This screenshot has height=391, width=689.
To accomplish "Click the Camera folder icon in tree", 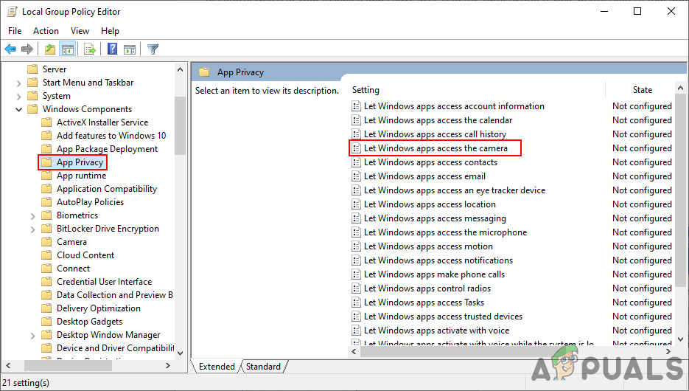I will coord(46,242).
